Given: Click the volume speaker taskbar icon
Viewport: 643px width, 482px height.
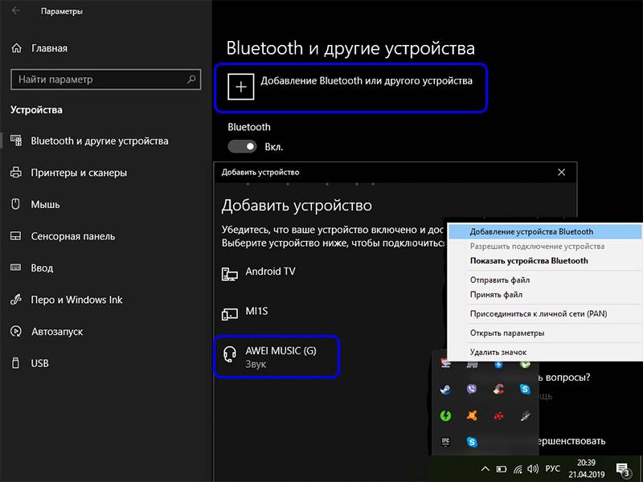Looking at the screenshot, I should 533,468.
